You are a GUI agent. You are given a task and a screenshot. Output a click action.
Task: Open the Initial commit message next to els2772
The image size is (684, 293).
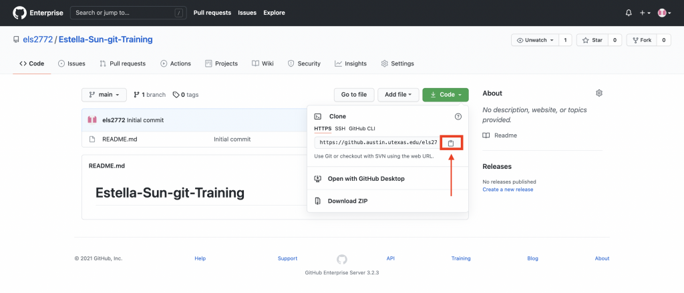tap(145, 120)
